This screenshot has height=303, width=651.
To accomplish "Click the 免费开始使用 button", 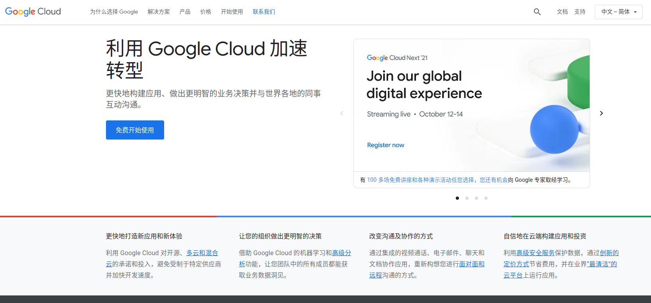I will [135, 130].
